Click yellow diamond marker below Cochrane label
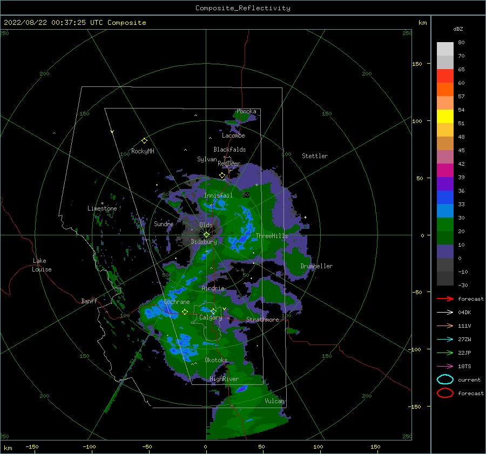Screen dimensions: 486x454 click(x=185, y=312)
